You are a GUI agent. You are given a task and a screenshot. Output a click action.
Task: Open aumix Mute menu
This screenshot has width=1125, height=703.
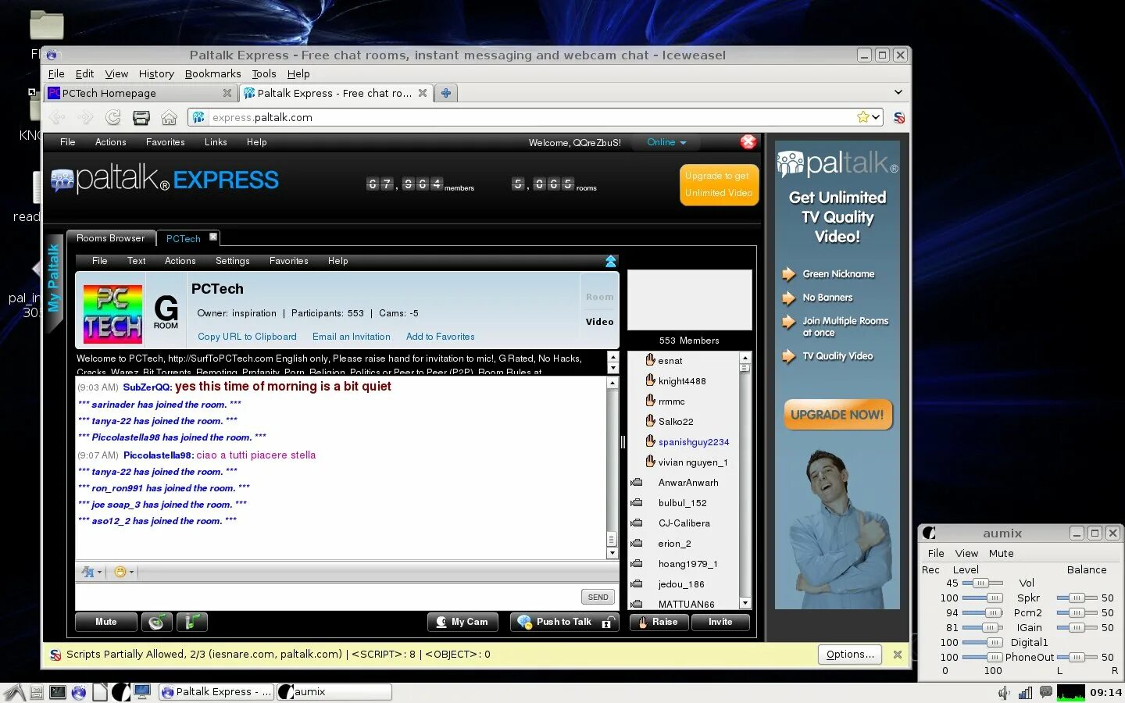[x=1001, y=553]
